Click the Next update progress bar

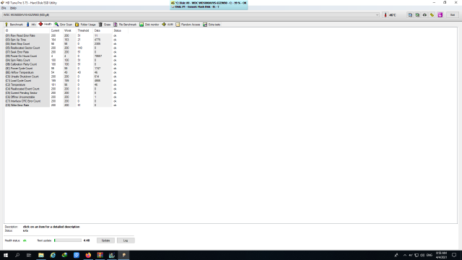click(68, 240)
